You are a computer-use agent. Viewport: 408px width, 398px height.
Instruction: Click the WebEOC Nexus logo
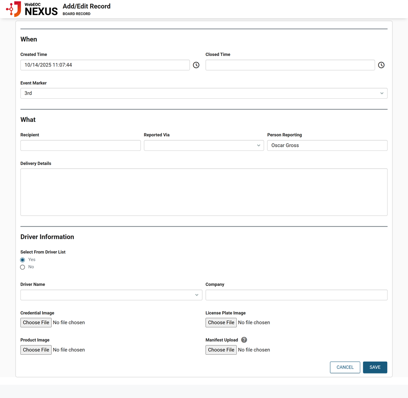tap(32, 9)
